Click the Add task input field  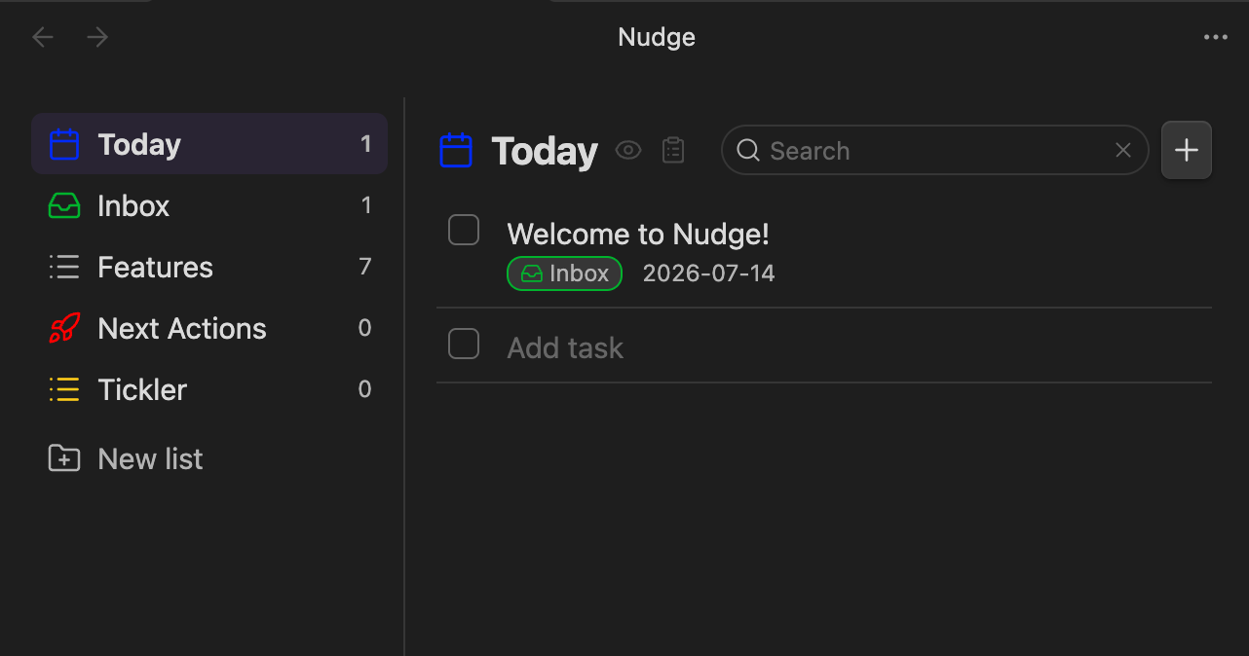(857, 347)
